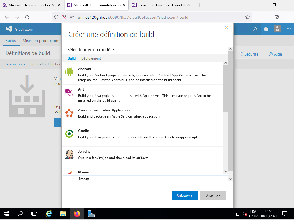Click the Suivant button
The image size is (294, 220).
click(185, 196)
